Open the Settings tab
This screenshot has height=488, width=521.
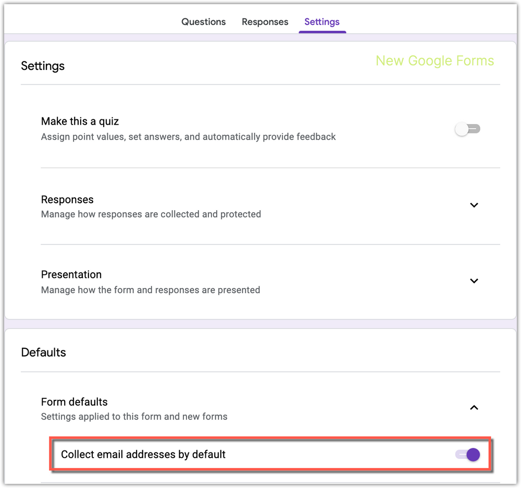[x=321, y=22]
